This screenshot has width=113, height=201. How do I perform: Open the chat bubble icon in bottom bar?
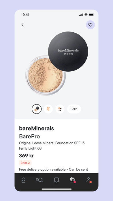pos(56,180)
